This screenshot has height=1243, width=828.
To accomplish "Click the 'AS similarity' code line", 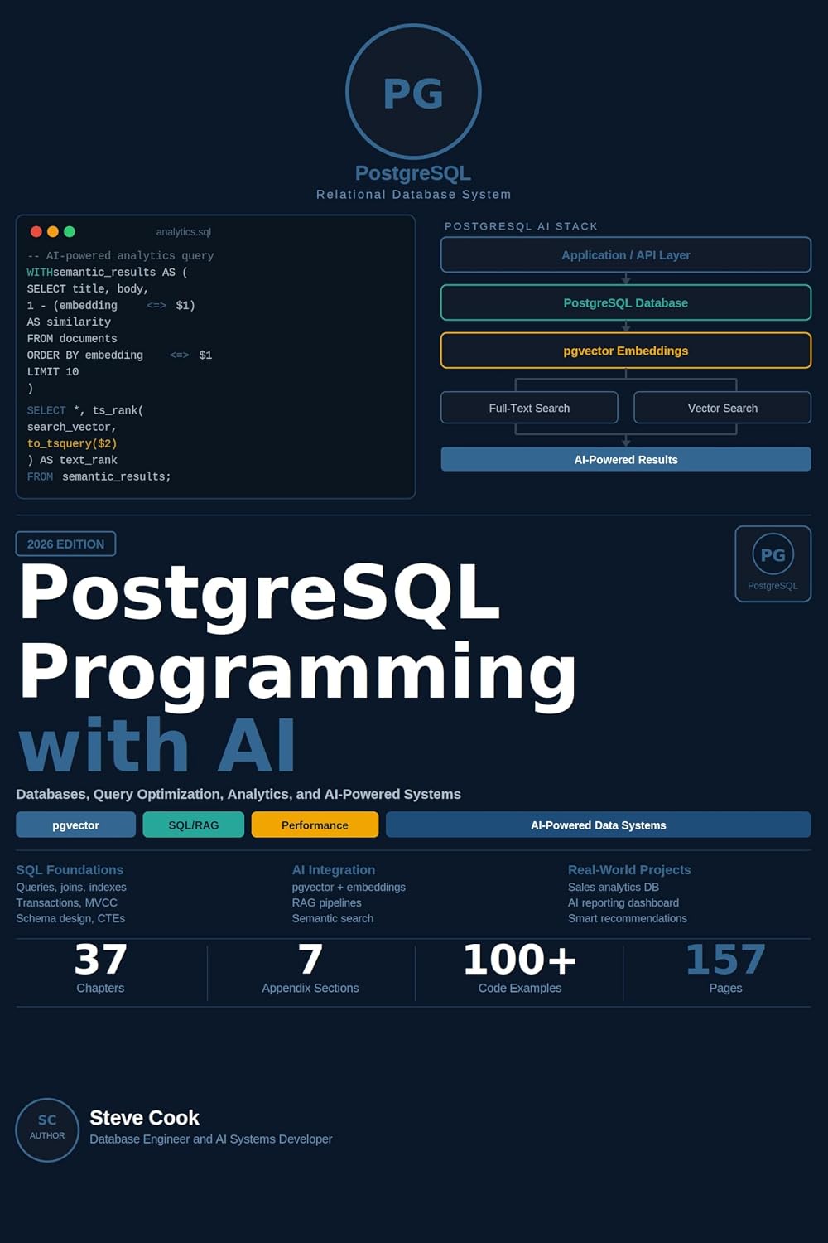I will click(x=69, y=322).
